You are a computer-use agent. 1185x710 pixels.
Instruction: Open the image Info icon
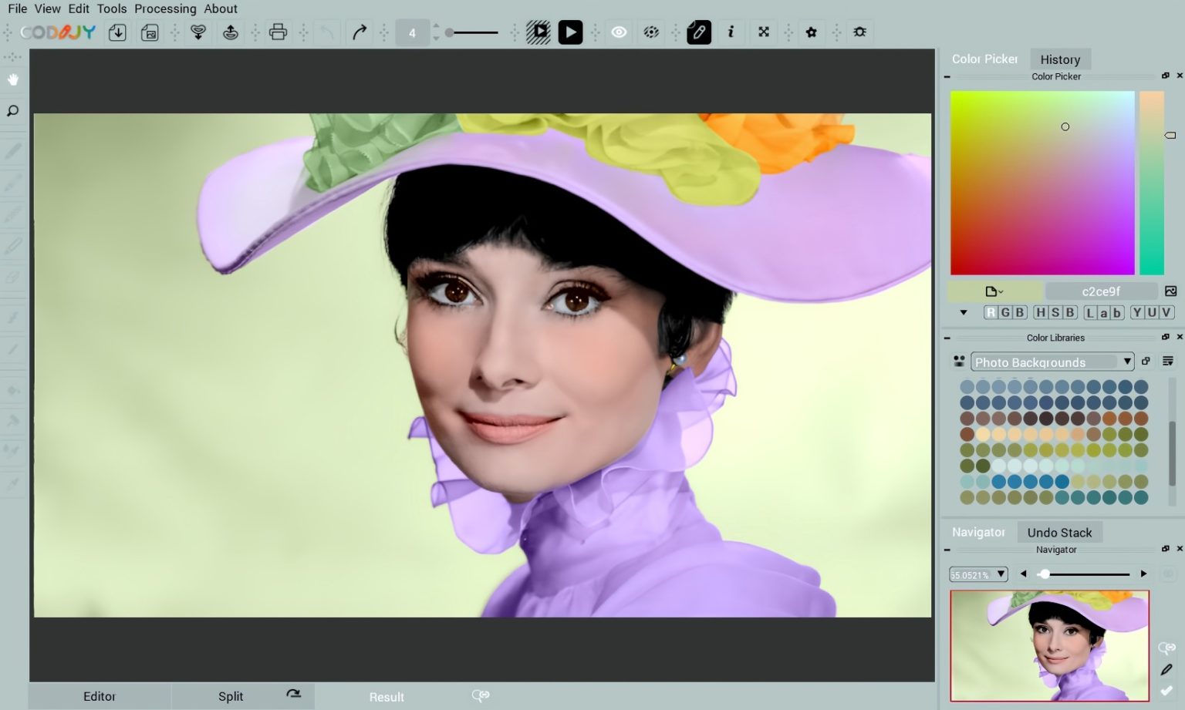pos(731,32)
